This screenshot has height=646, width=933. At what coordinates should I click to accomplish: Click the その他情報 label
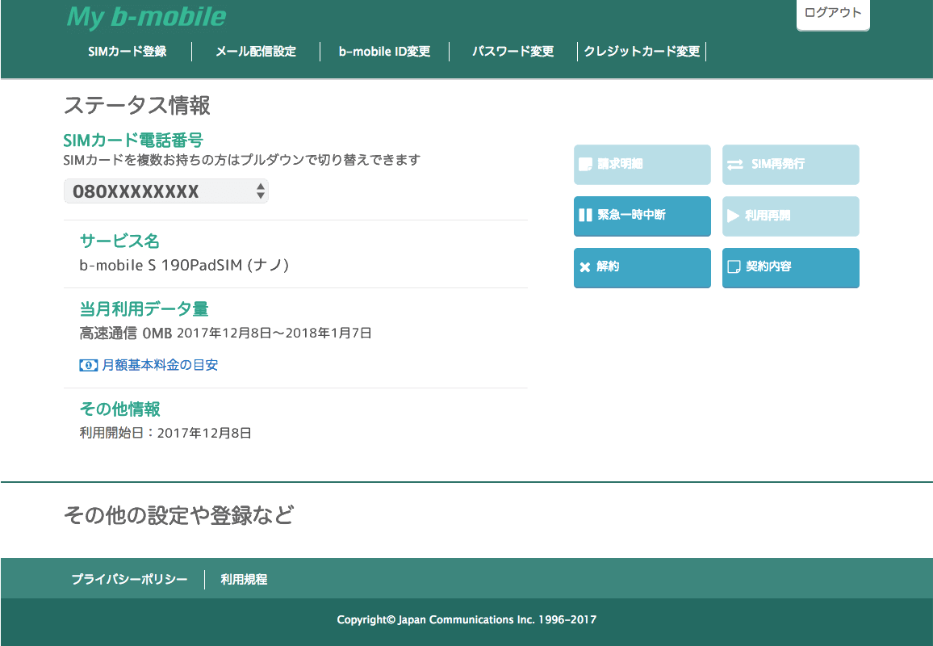pyautogui.click(x=119, y=409)
